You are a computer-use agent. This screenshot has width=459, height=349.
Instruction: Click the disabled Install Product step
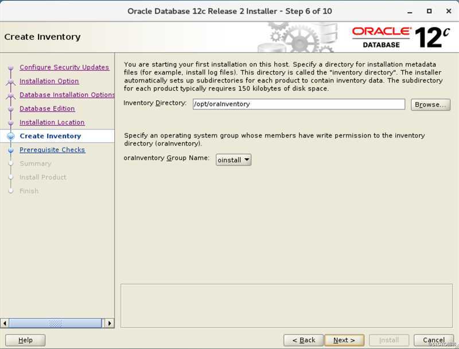click(x=42, y=177)
